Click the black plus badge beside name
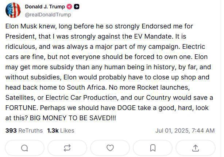 tap(77, 7)
